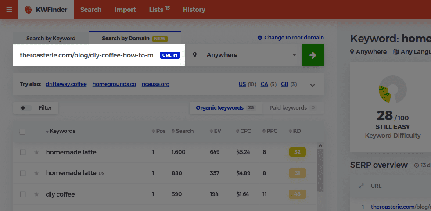Screen dimensions: 431x211
Task: Click the Keyword Difficulty gauge chart
Action: coord(392,89)
